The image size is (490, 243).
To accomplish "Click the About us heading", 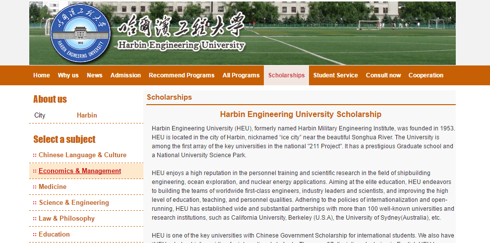I will click(50, 99).
